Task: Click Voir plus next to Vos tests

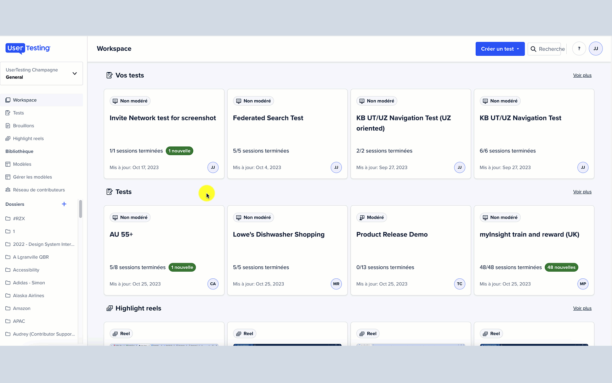Action: [x=582, y=75]
